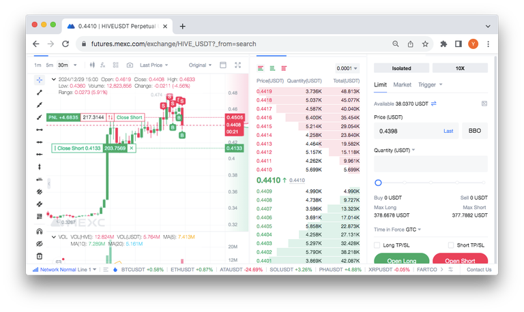Bookmark this page with the star icon
This screenshot has width=524, height=312.
click(x=425, y=44)
